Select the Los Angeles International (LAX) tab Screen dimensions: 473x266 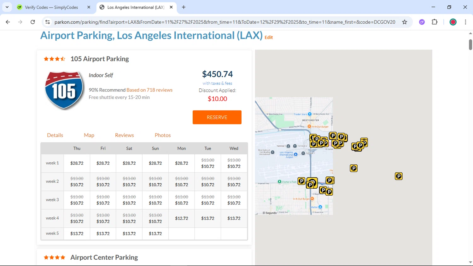coord(136,7)
